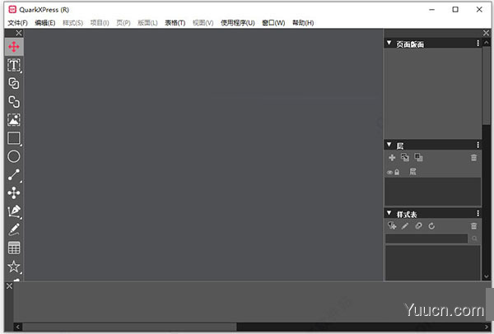Screen dimensions: 494x334
Task: Close the right-side panel dock
Action: coord(486,33)
